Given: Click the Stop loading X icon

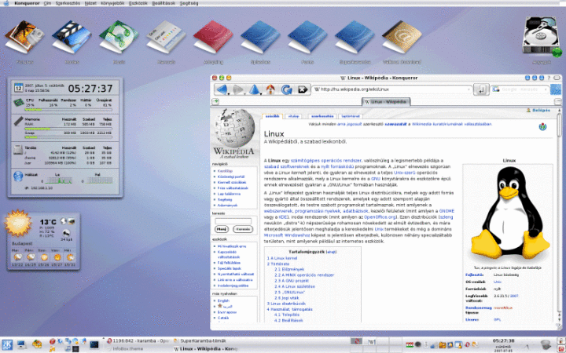Looking at the screenshot, I should coord(303,89).
